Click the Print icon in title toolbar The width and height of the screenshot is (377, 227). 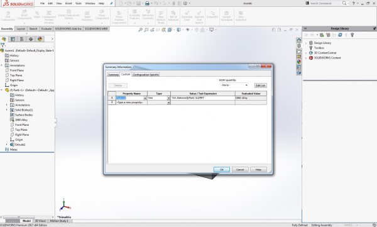point(147,3)
